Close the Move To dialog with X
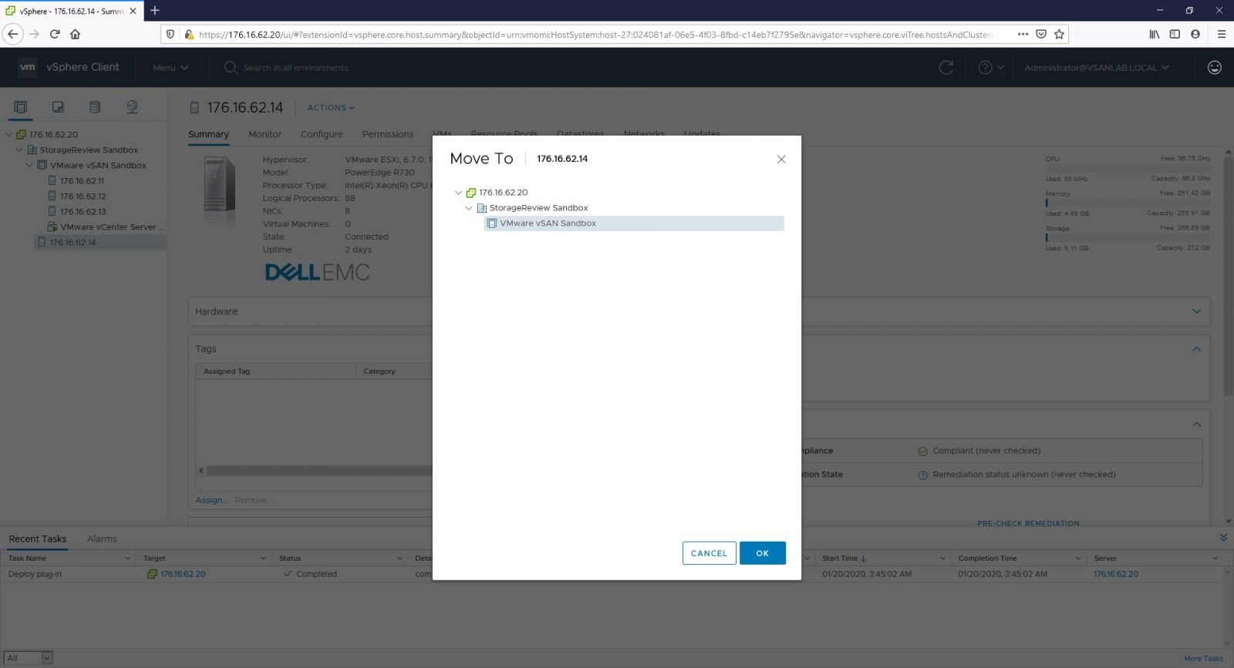The image size is (1234, 668). click(781, 159)
